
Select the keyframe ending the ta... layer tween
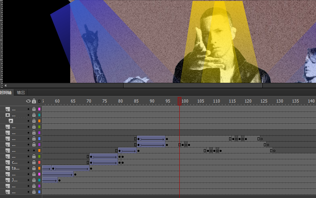(x=91, y=168)
